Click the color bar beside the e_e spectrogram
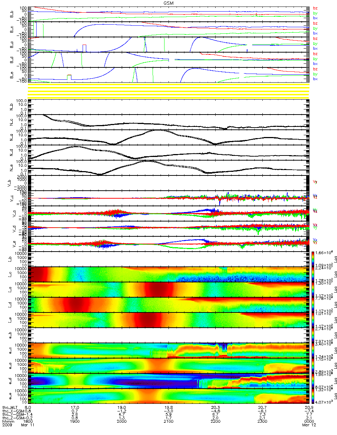The width and height of the screenshot is (337, 435). click(x=313, y=396)
